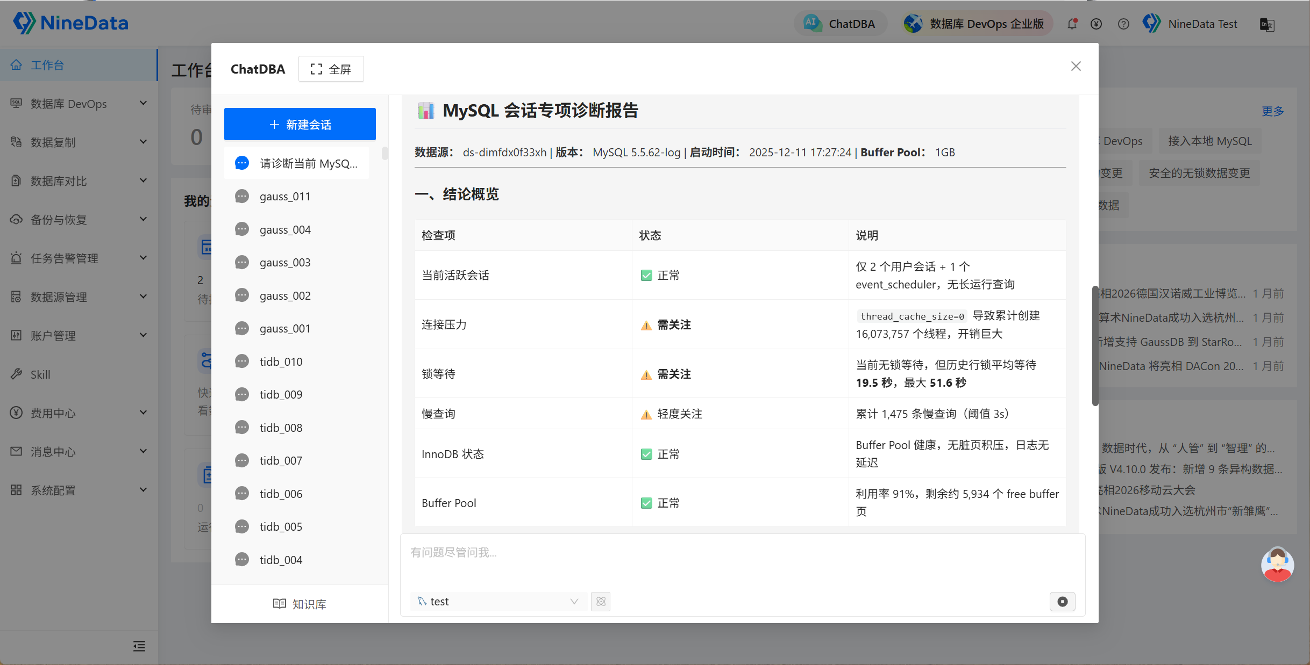This screenshot has width=1310, height=665.
Task: Open the gauss_003 conversation
Action: [x=297, y=263]
